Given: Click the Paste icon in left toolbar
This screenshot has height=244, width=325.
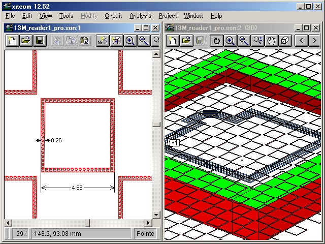Looking at the screenshot, I should click(x=84, y=40).
